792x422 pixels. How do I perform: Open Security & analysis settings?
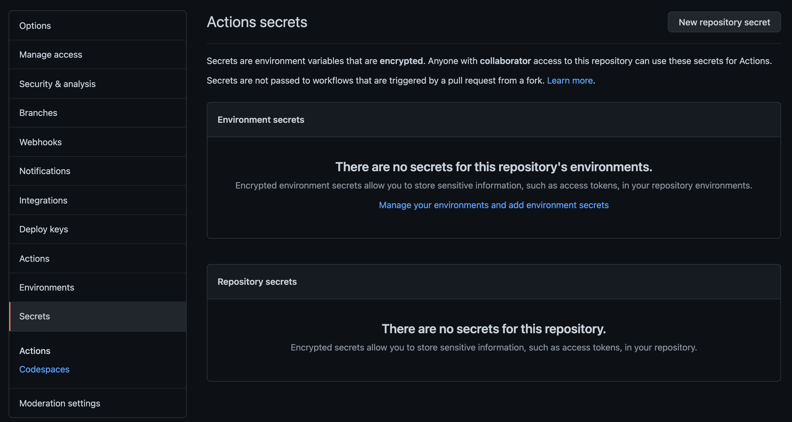57,84
